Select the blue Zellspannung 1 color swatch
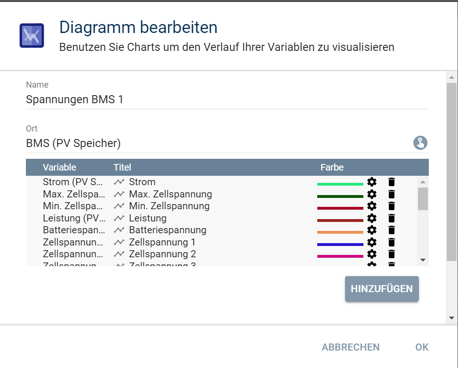 tap(340, 245)
